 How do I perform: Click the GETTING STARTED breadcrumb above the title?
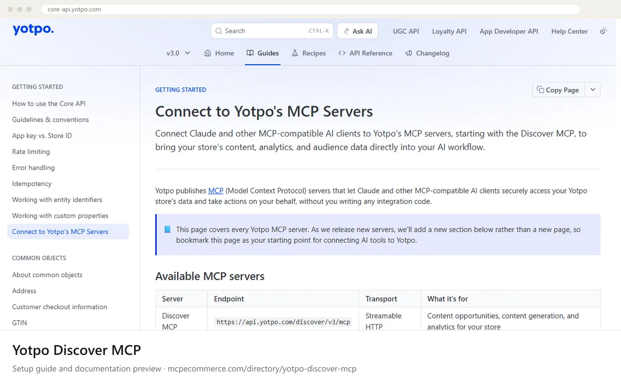(x=181, y=89)
